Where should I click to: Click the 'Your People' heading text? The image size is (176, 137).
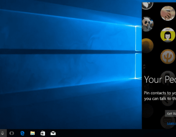[x=160, y=79]
